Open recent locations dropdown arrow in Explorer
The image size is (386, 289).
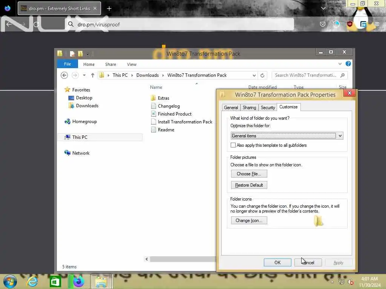pos(84,75)
